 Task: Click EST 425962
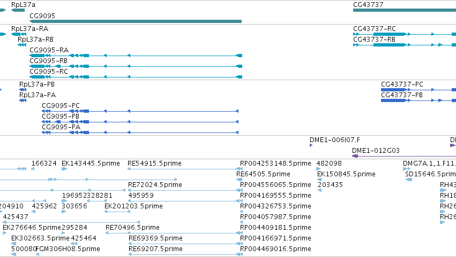[33, 212]
